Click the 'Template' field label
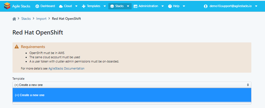The image size is (265, 108). (x=18, y=79)
